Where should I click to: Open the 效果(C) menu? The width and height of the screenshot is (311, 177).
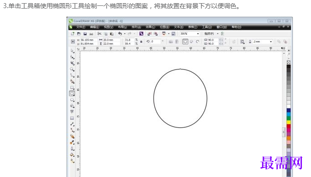(x=150, y=27)
